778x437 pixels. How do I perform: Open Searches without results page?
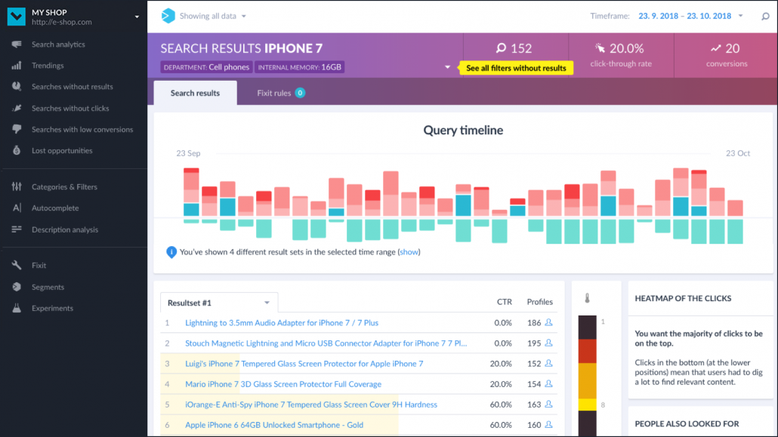(73, 86)
